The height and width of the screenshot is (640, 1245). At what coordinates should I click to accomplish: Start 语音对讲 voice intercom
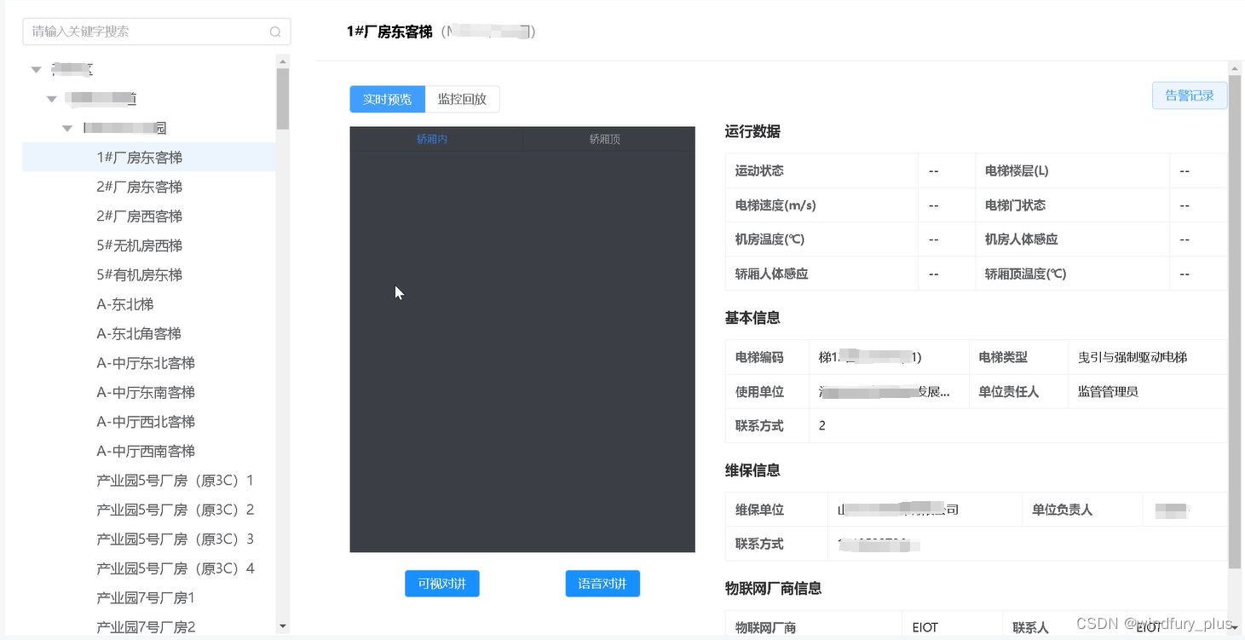(x=602, y=584)
